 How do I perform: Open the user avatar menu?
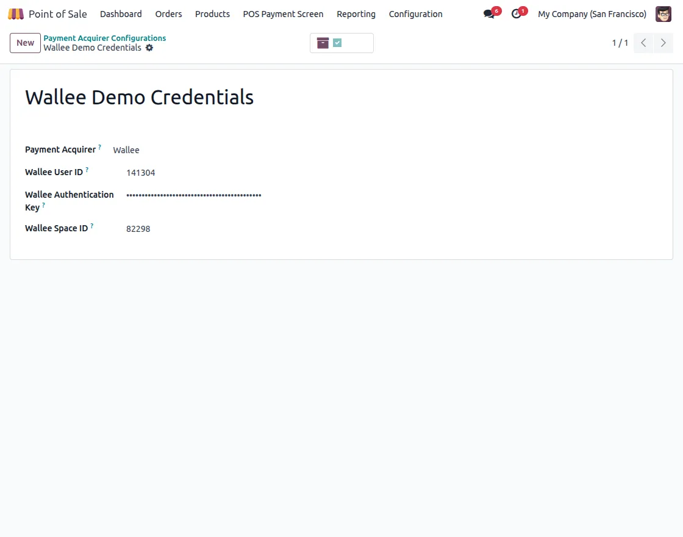(x=663, y=14)
